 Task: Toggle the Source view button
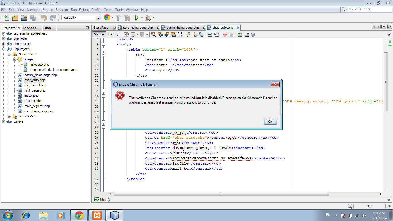[x=99, y=34]
